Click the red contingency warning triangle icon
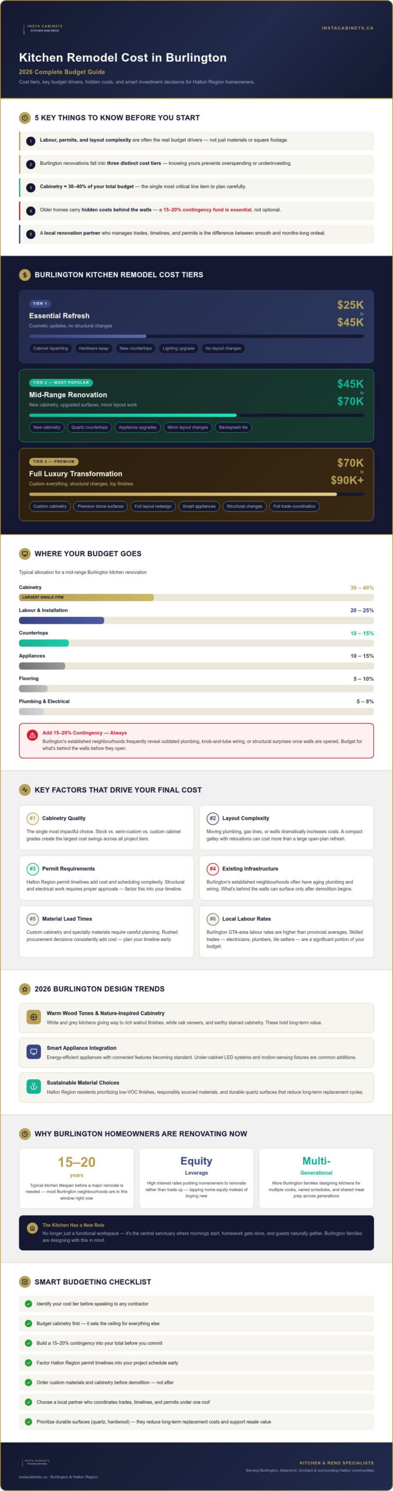Screen dimensions: 393x1491 [33, 735]
